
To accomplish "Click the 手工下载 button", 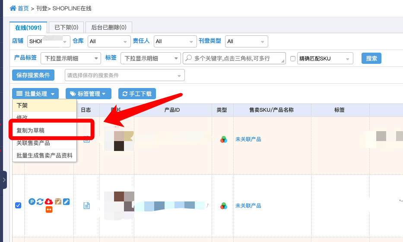I will point(137,94).
